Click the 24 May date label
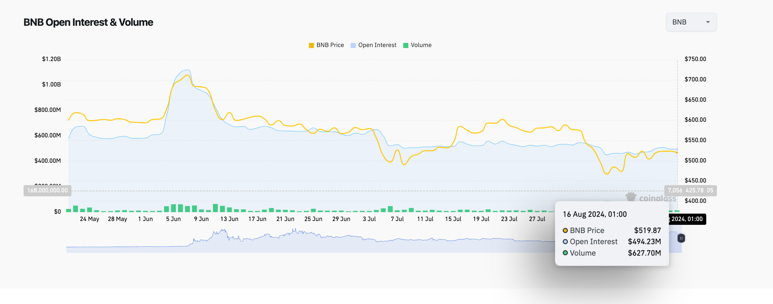773x304 pixels. click(x=90, y=219)
